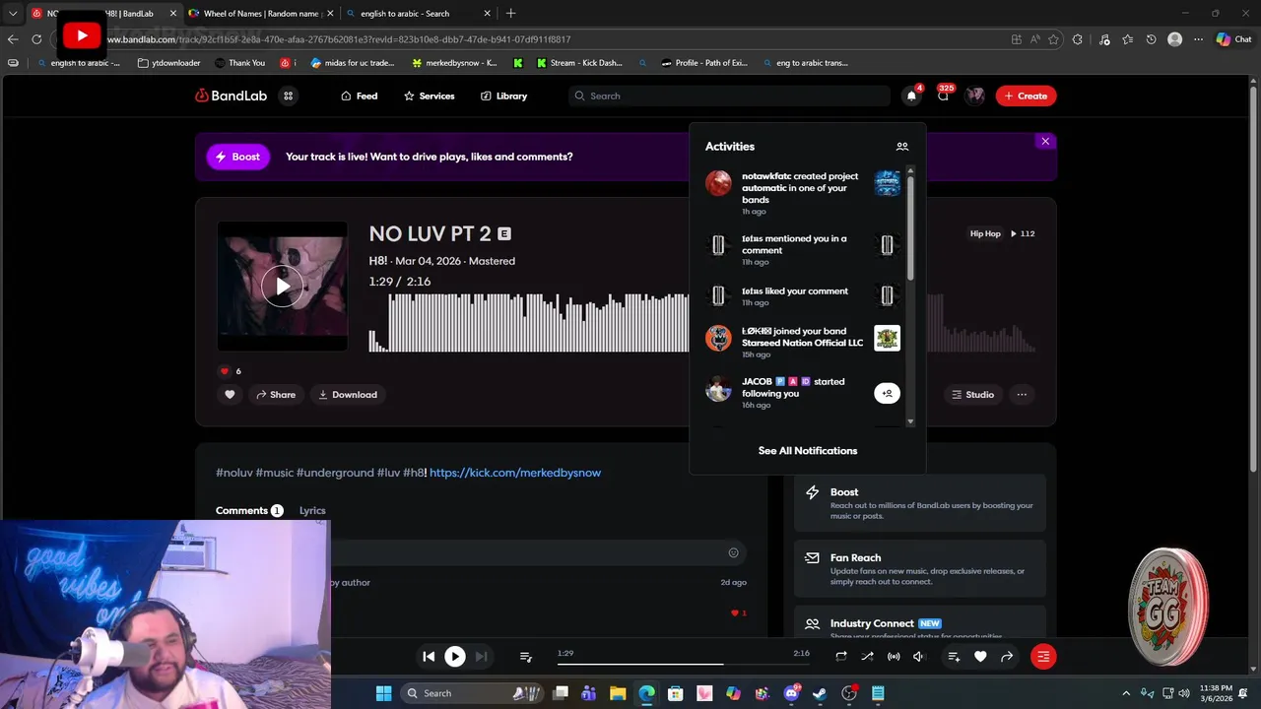1261x709 pixels.
Task: Open the Boost promotion card
Action: pos(920,503)
